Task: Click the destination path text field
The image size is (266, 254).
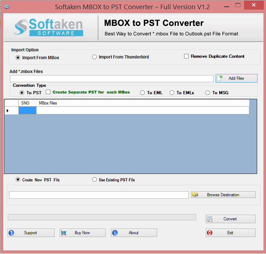Action: 99,195
